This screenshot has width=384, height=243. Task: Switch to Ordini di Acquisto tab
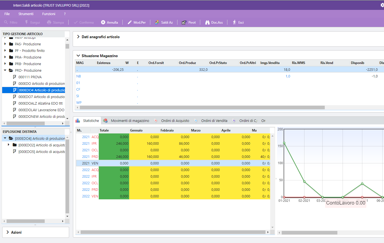[x=172, y=121]
